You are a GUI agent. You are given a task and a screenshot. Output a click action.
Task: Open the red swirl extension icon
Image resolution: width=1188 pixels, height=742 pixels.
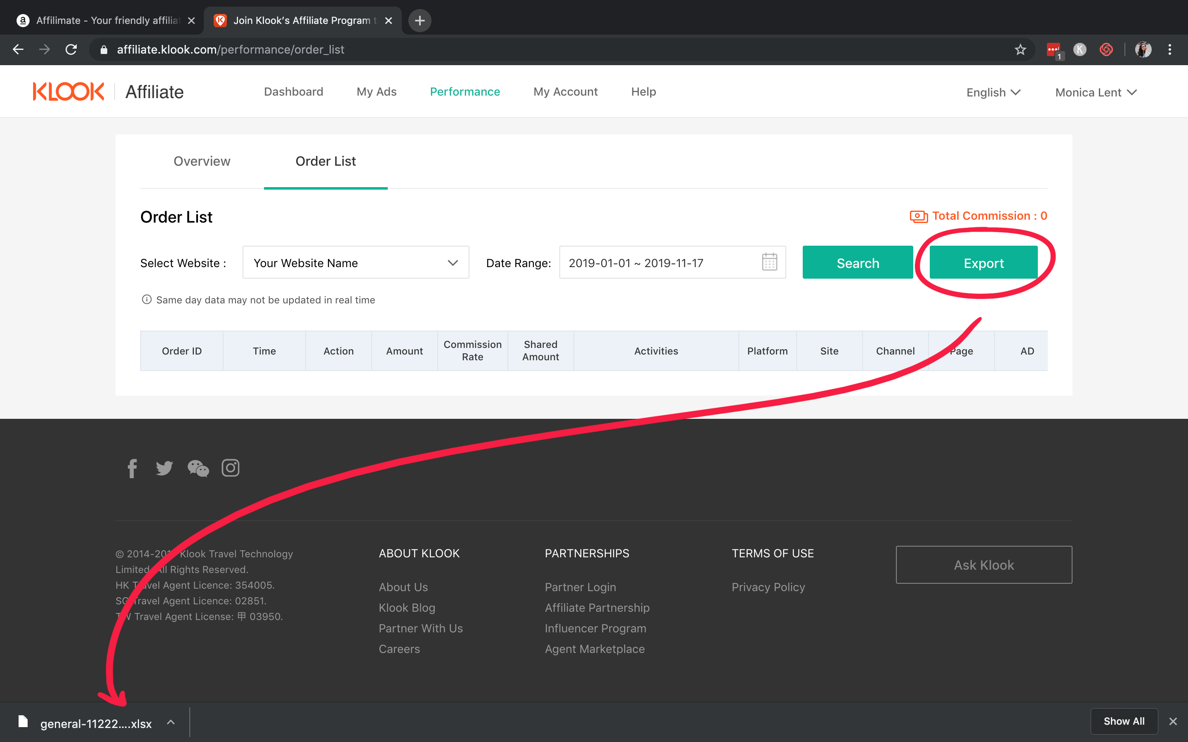(x=1106, y=49)
